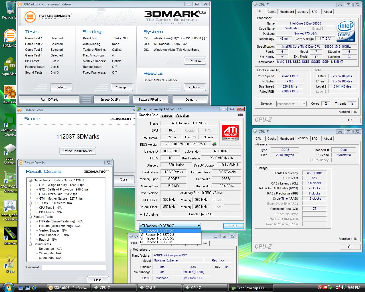Open the Windows Start orb
The height and width of the screenshot is (292, 365).
tap(8, 287)
